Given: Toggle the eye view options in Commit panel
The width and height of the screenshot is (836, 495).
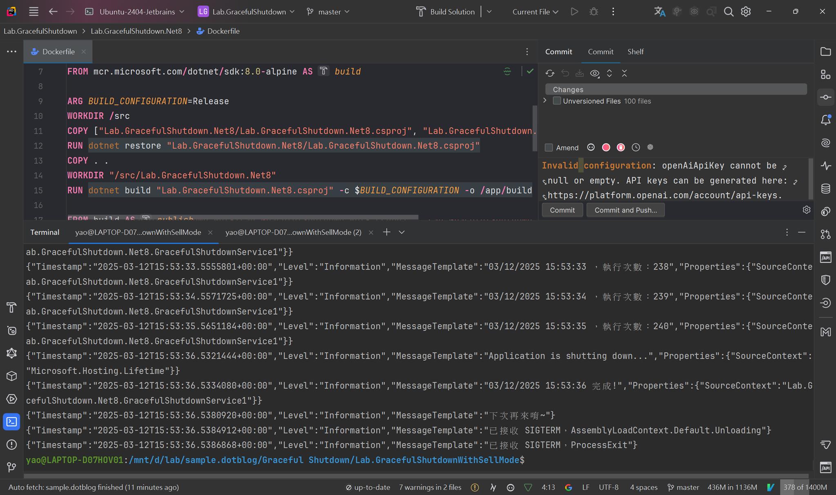Looking at the screenshot, I should 595,73.
